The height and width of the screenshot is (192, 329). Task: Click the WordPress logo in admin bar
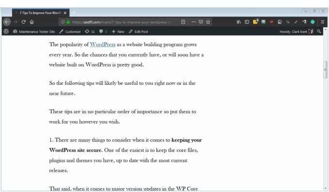[x=6, y=32]
